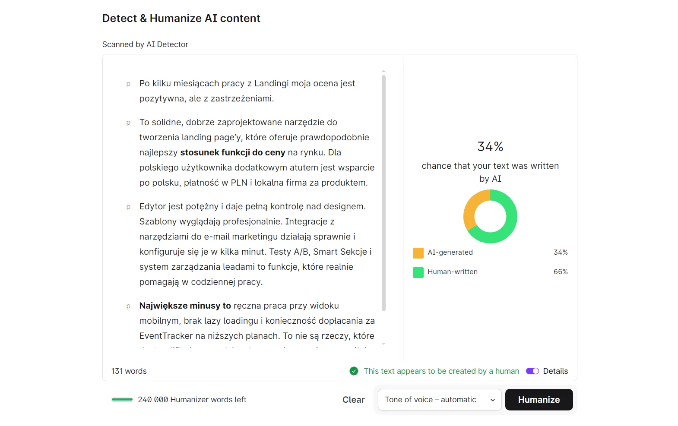The height and width of the screenshot is (426, 678).
Task: Click the Humanize button
Action: [539, 400]
